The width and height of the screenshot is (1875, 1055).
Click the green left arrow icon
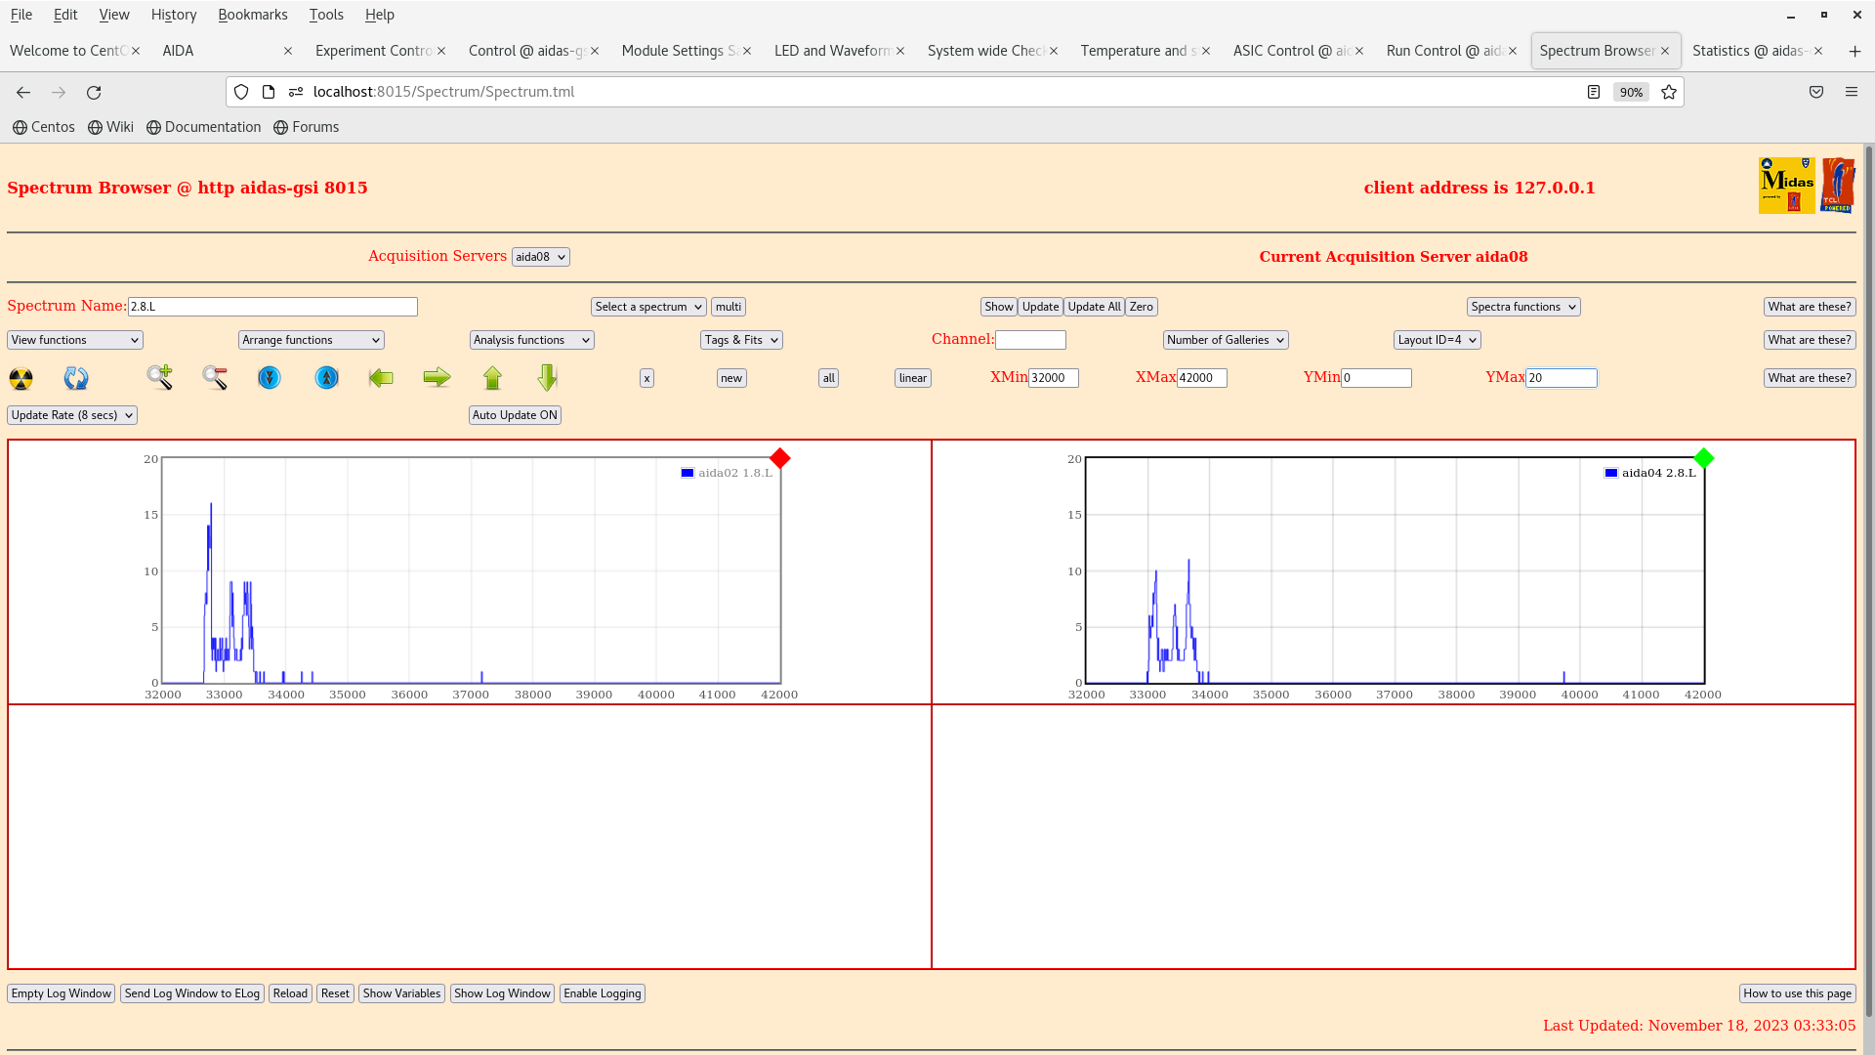[x=381, y=378]
